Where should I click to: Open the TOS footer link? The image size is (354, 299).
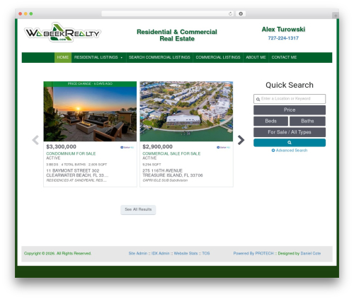point(206,254)
